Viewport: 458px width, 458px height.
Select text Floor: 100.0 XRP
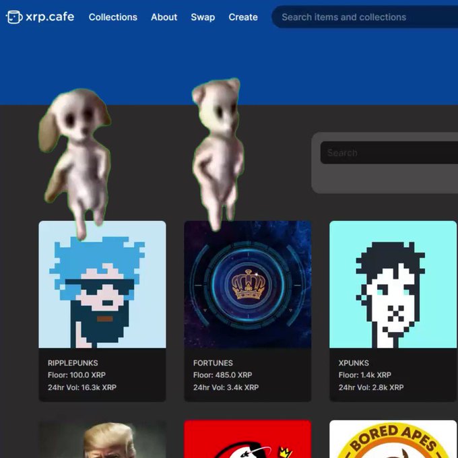click(x=77, y=375)
